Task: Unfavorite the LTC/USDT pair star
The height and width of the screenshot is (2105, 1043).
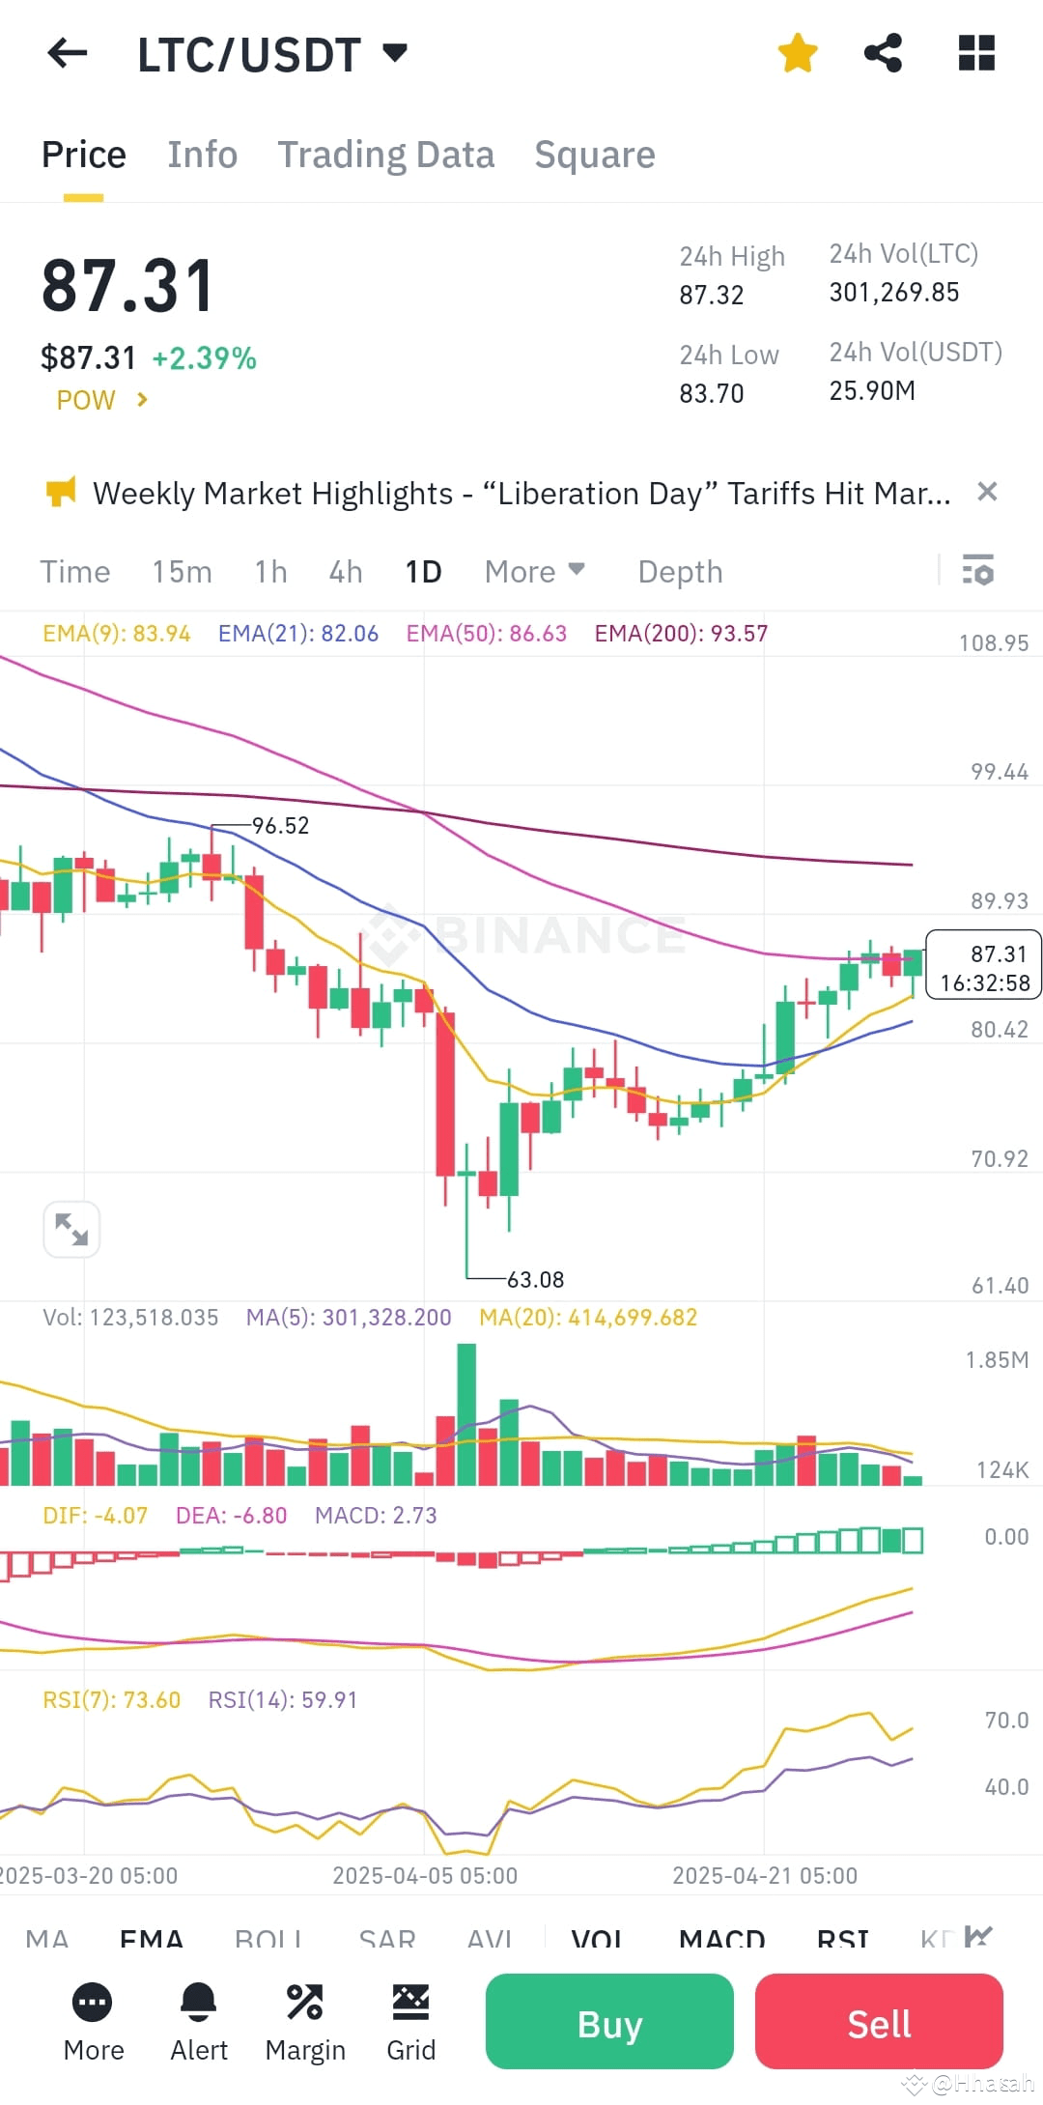Action: point(798,53)
